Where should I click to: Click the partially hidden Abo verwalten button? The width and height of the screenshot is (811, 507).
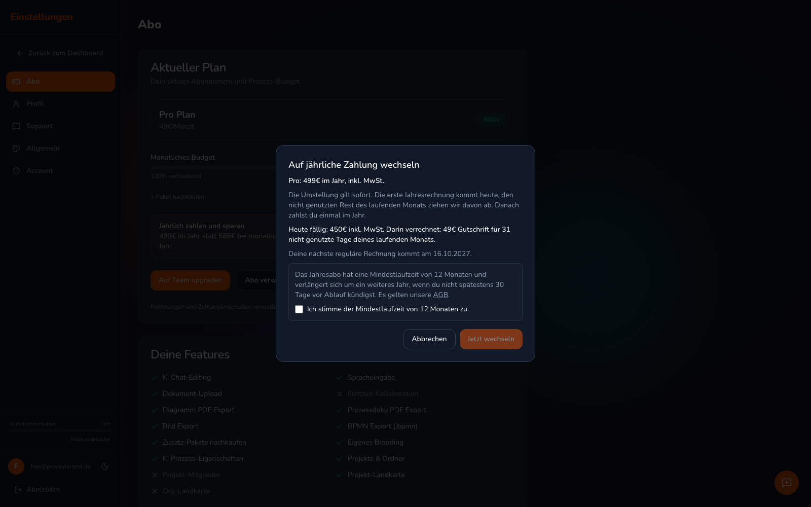256,280
